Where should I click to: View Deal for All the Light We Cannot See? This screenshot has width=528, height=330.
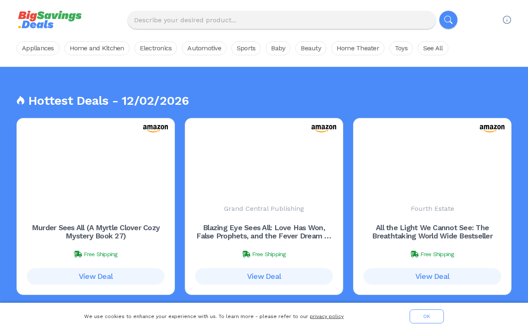(432, 276)
